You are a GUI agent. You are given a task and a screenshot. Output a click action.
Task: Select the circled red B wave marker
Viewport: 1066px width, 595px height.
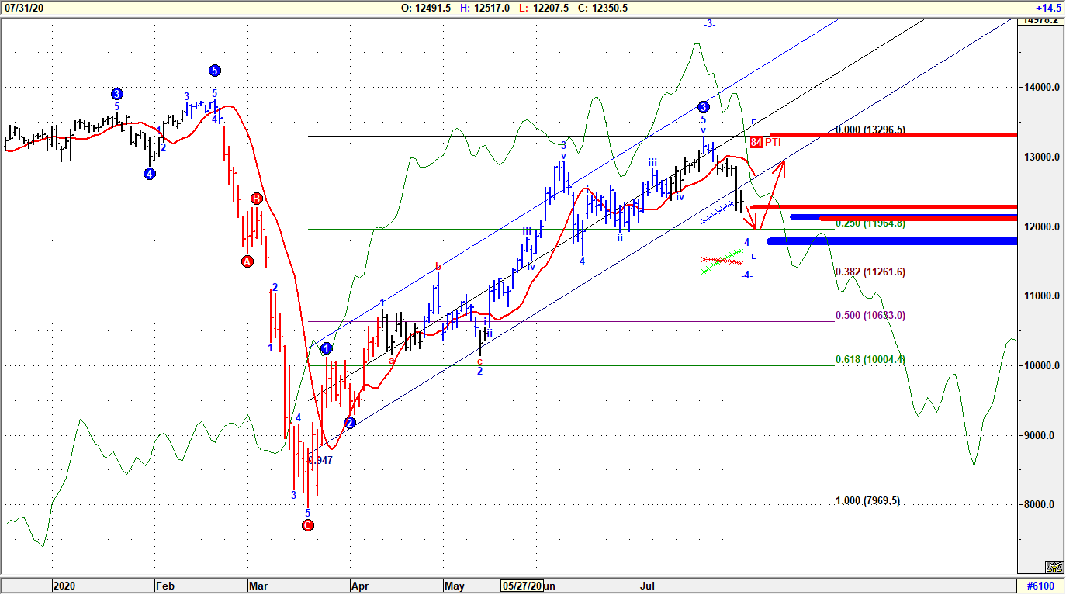coord(256,199)
